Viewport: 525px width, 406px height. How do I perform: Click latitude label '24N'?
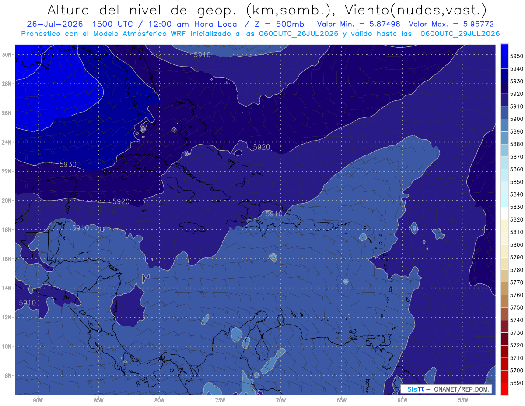tap(6, 142)
